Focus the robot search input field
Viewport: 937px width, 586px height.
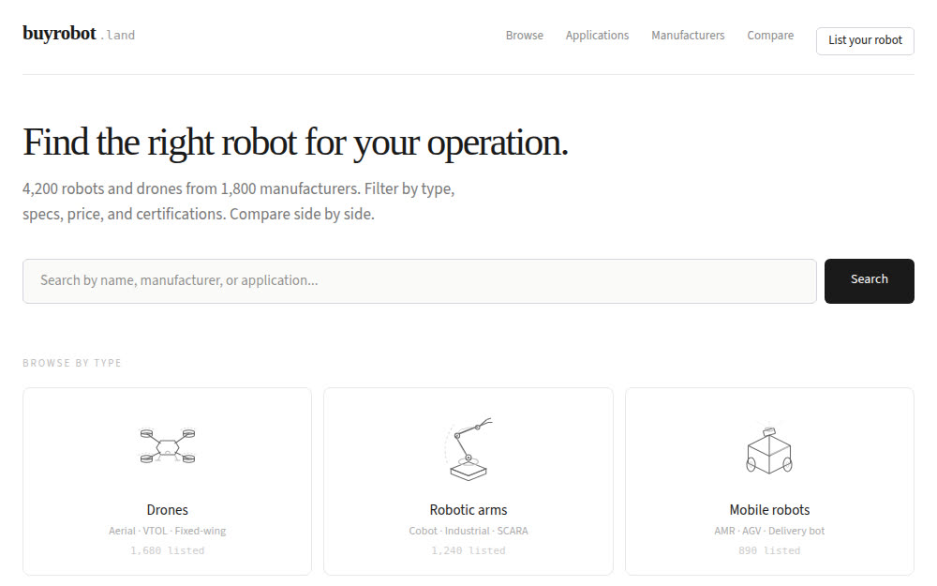(x=420, y=280)
